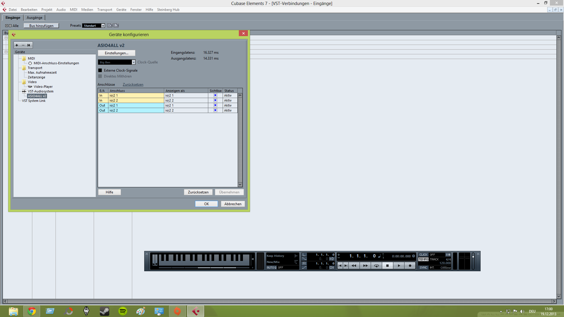564x317 pixels.
Task: Go to previous marker / project start
Action: coord(340,266)
